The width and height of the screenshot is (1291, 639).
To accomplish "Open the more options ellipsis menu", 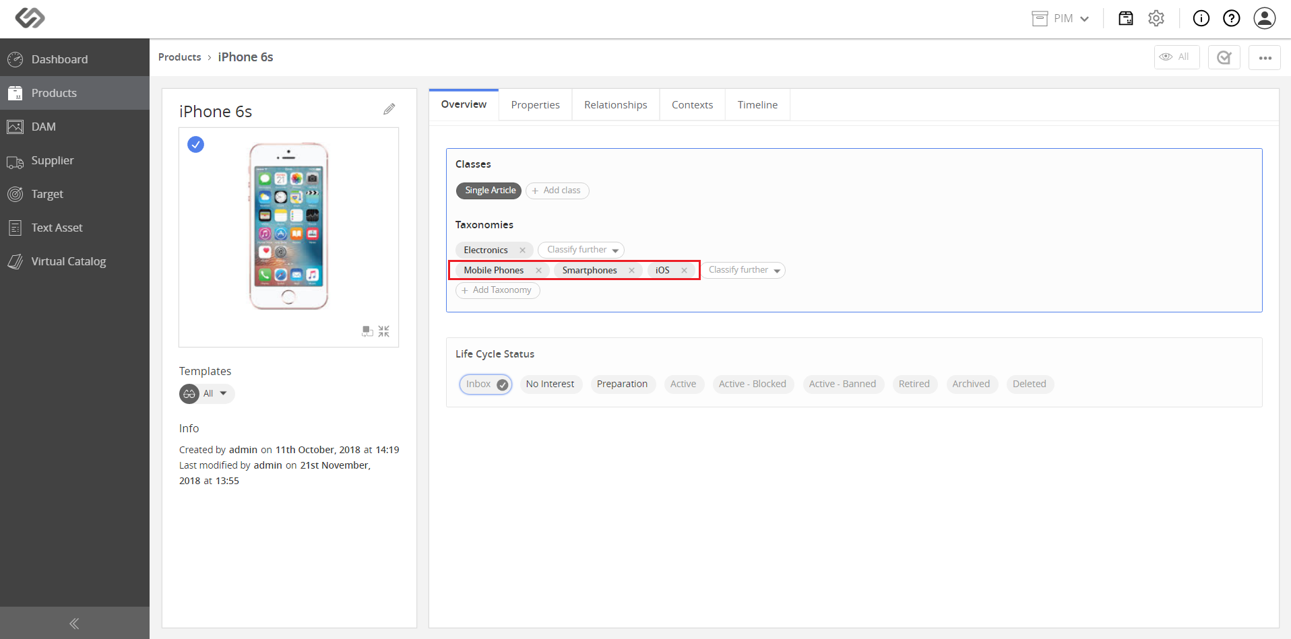I will 1265,57.
